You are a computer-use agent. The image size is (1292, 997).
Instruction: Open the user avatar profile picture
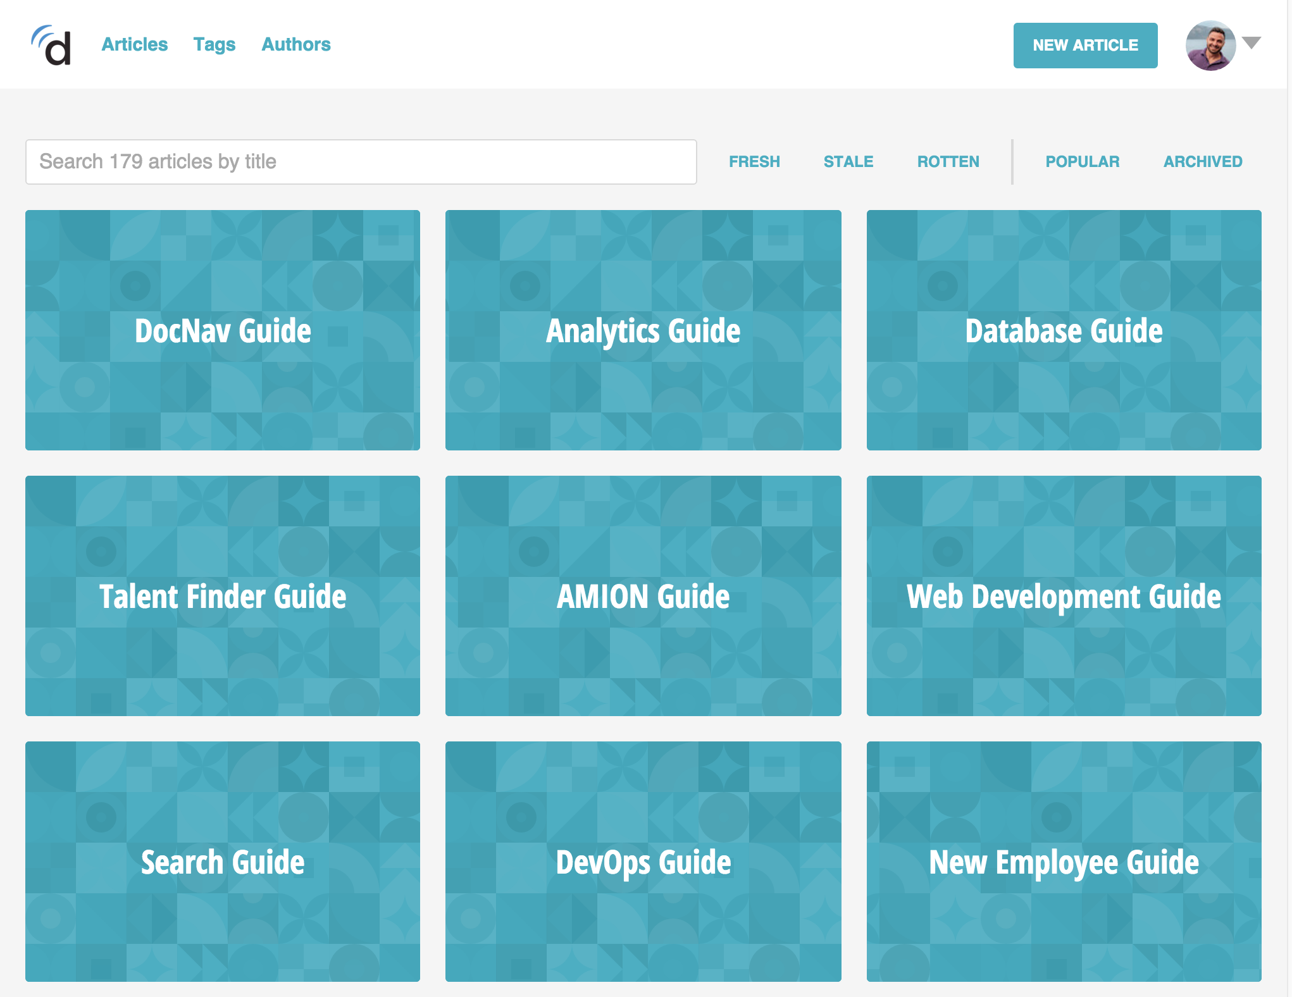(x=1210, y=46)
